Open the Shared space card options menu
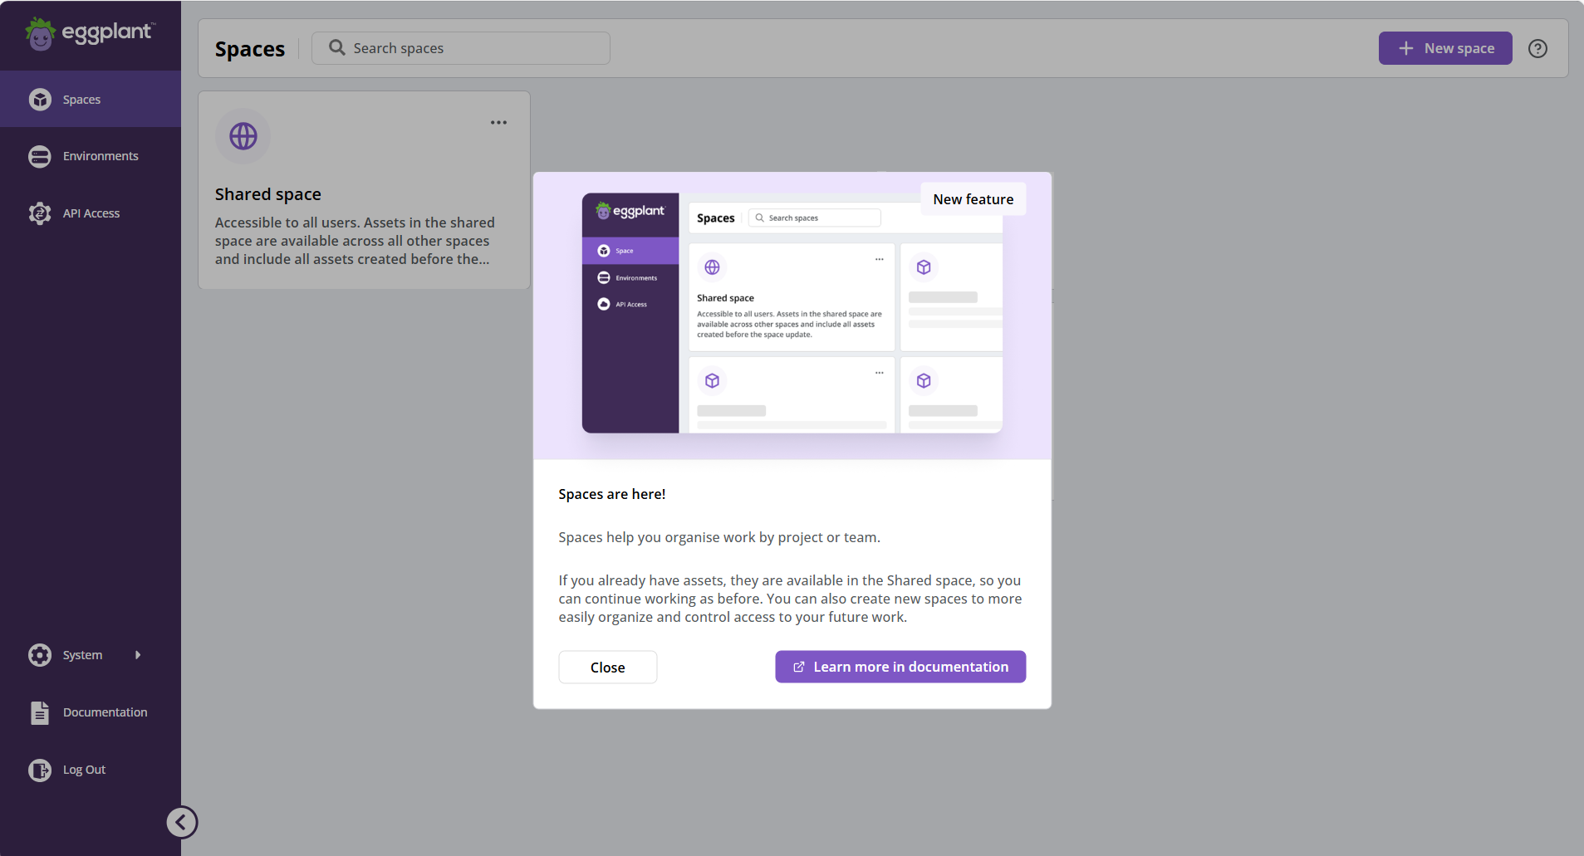This screenshot has height=856, width=1584. tap(498, 123)
